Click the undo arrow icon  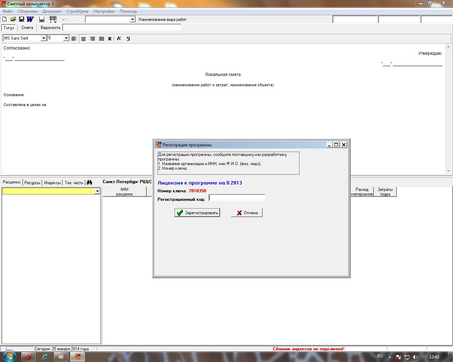tap(65, 19)
